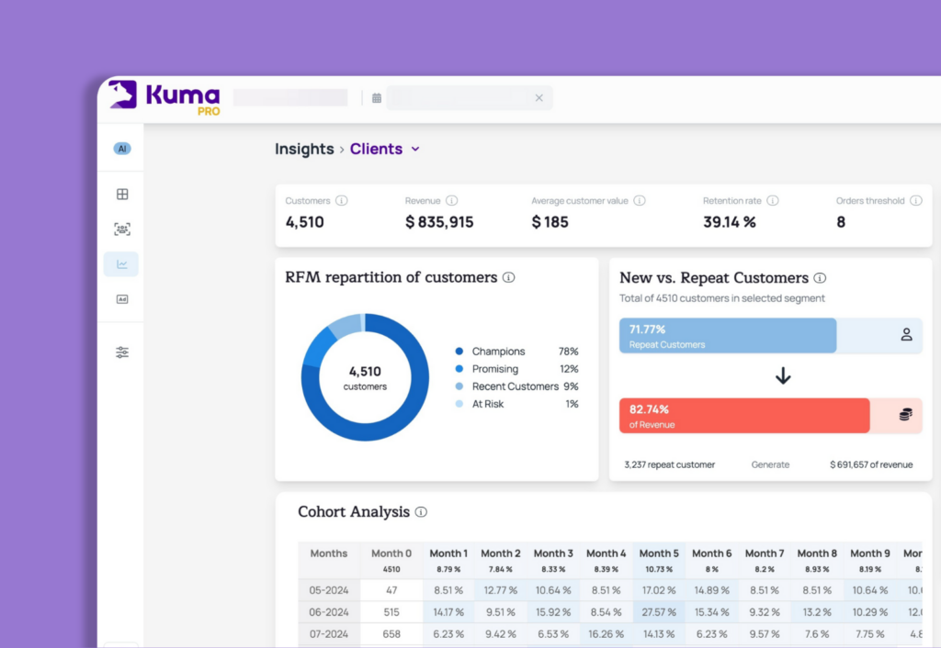
Task: Click the Month 3 column header
Action: (553, 560)
